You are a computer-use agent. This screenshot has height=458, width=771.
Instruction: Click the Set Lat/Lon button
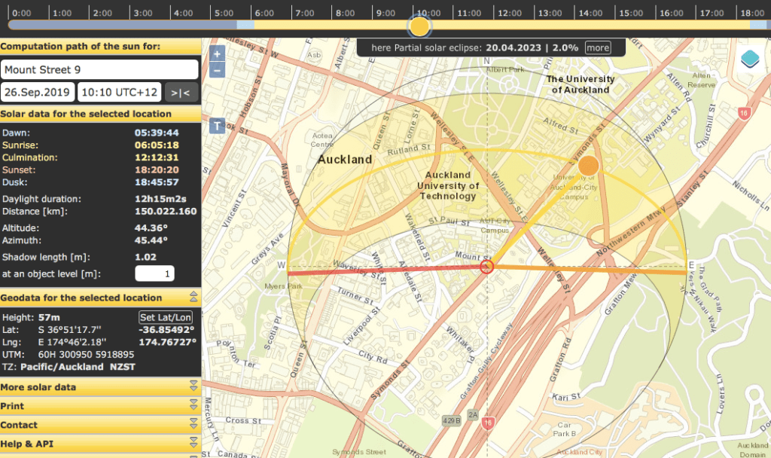coord(166,317)
